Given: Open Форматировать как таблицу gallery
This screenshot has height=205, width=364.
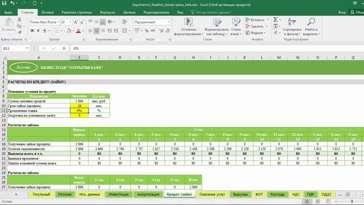Looking at the screenshot, I should pos(217,27).
